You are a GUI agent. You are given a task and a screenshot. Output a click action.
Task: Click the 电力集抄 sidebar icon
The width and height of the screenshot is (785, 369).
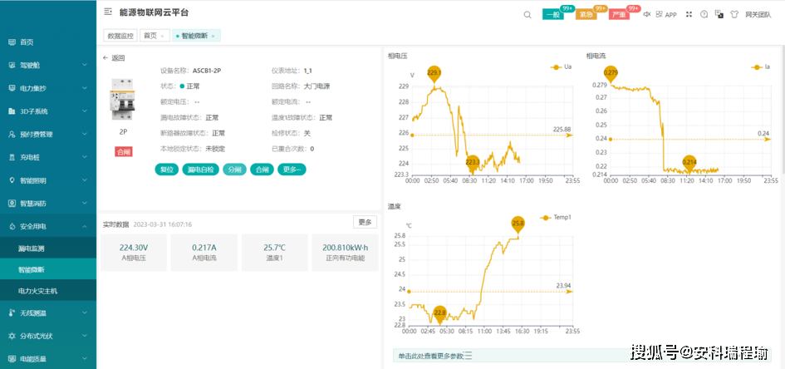(x=12, y=89)
